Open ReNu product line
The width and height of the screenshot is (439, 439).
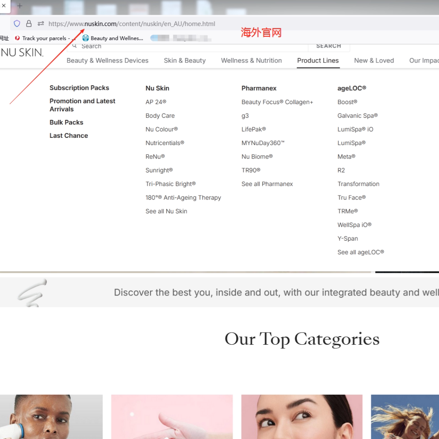pos(155,157)
